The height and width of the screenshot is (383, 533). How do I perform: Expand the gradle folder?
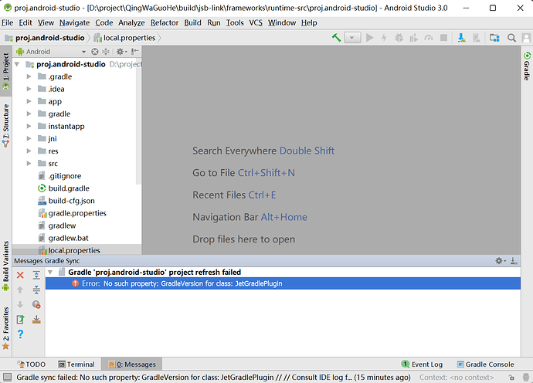point(29,114)
